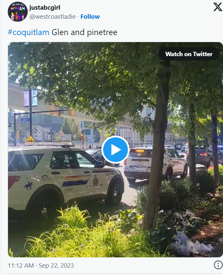View tweet details via circled i icon
Viewport: 223px width, 275px height.
point(218,265)
